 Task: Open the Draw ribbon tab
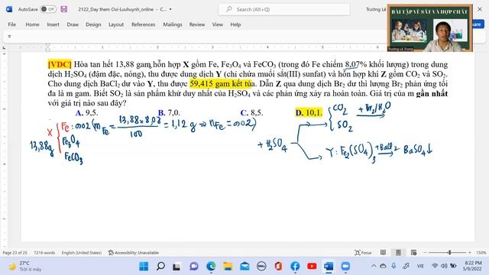pos(73,24)
